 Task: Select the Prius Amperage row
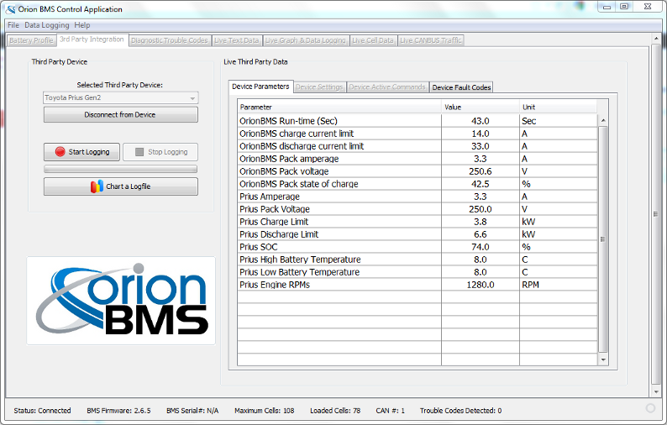click(418, 197)
